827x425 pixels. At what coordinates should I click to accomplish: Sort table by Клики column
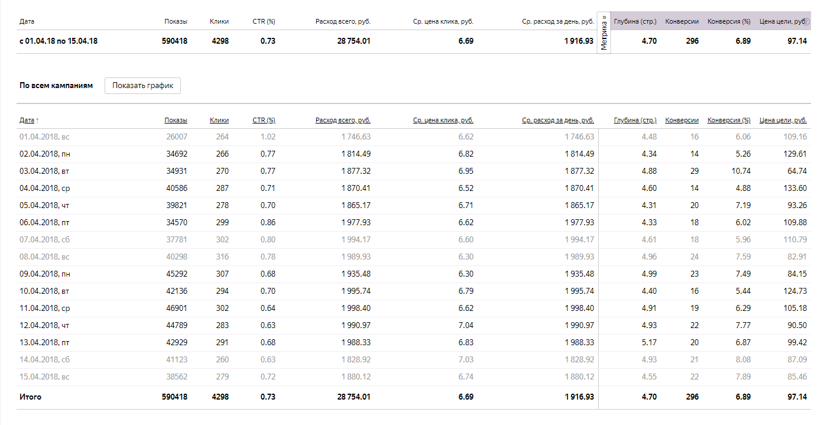tap(219, 120)
